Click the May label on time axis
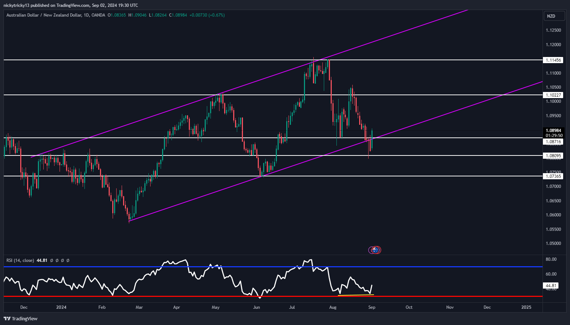 216,307
